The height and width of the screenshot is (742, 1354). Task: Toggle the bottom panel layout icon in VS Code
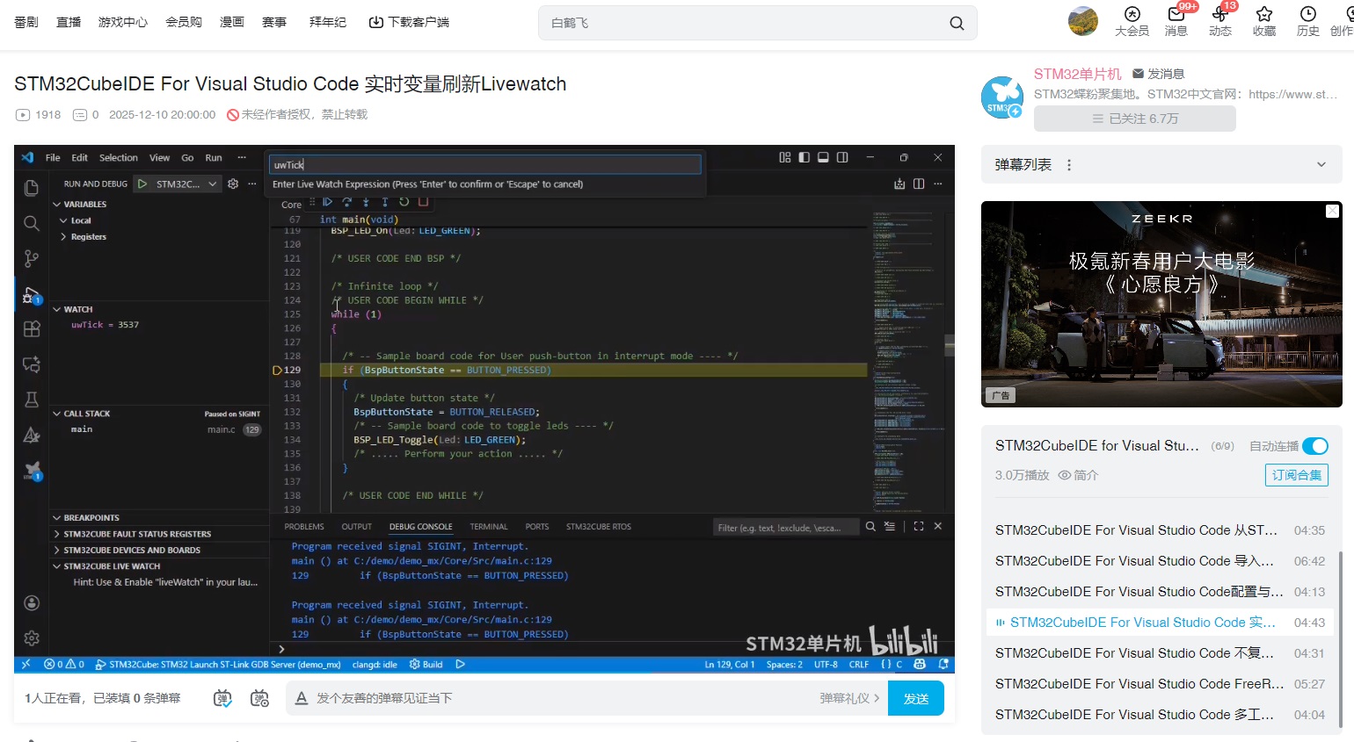click(x=823, y=157)
